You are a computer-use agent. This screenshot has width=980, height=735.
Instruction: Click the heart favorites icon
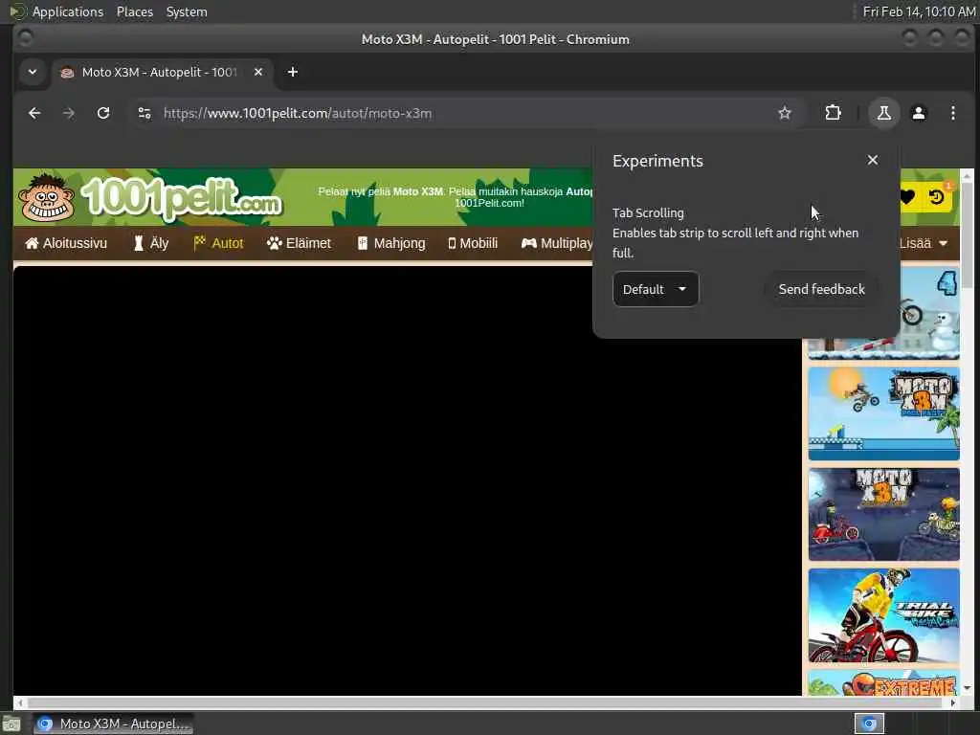click(908, 197)
